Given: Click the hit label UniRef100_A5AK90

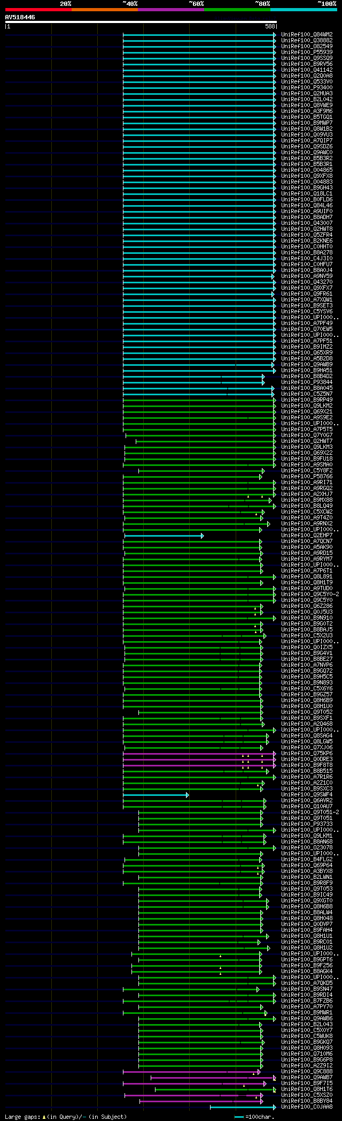Looking at the screenshot, I should point(307,547).
